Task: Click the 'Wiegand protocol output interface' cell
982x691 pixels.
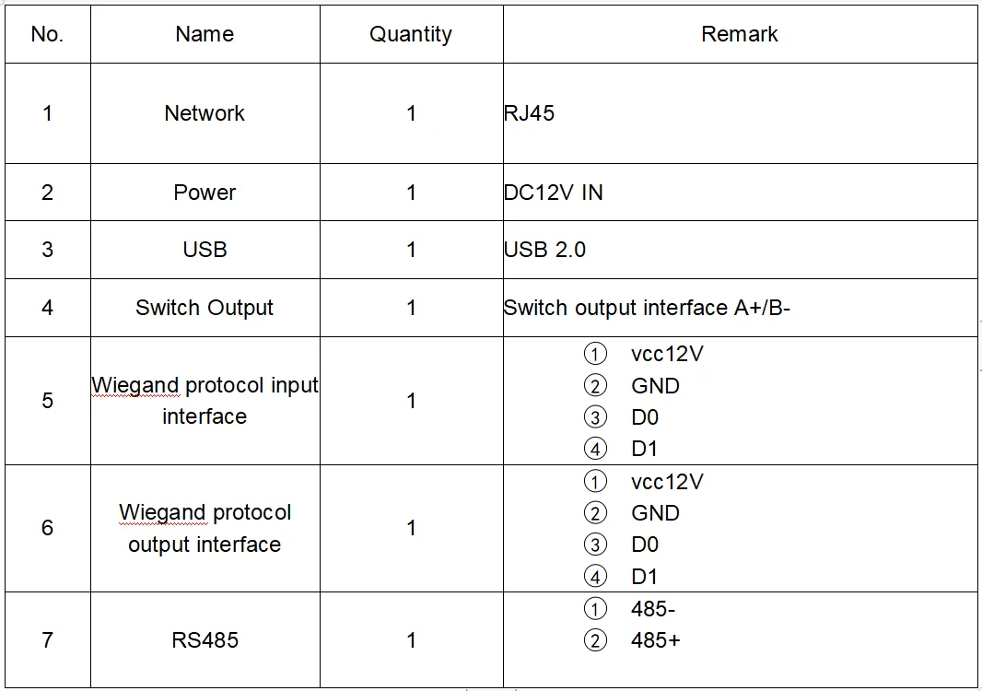Action: [205, 528]
